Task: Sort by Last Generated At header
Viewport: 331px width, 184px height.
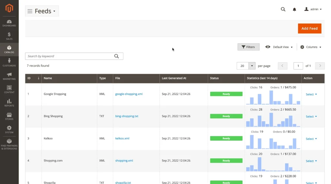Action: [184, 78]
